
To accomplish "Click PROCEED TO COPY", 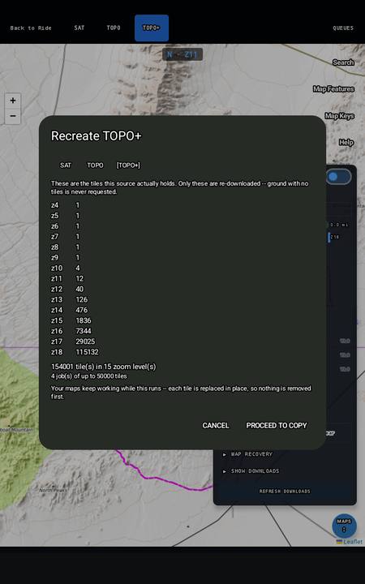I will pos(277,425).
